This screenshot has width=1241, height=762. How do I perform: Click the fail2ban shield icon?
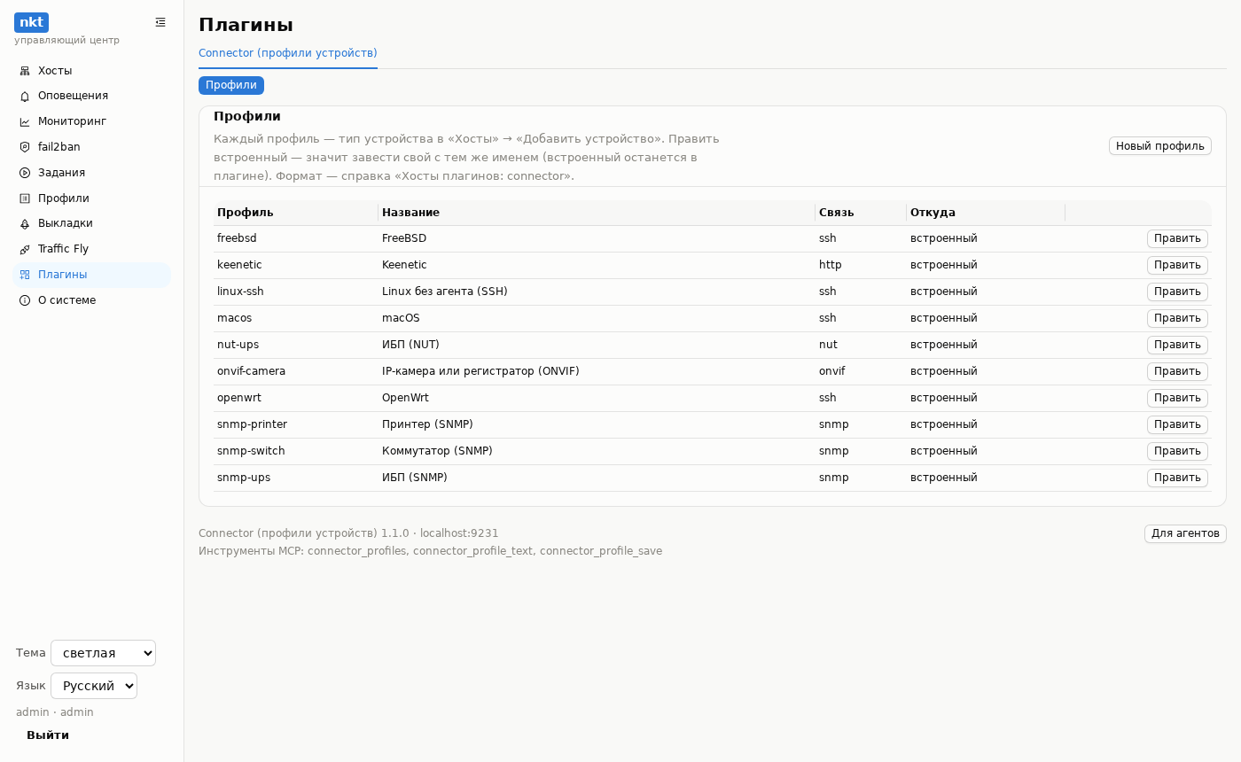coord(25,147)
